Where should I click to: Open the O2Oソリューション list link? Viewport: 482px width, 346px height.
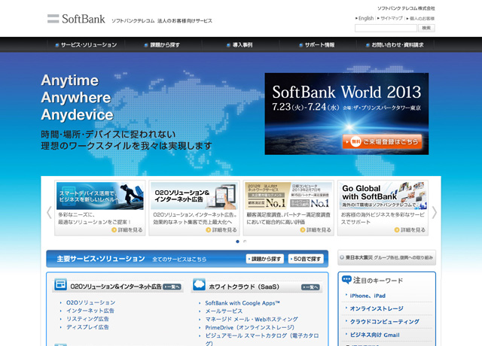click(x=90, y=302)
